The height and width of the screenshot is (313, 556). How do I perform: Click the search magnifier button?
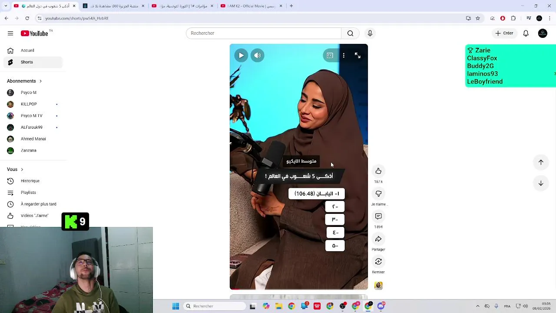pos(350,33)
